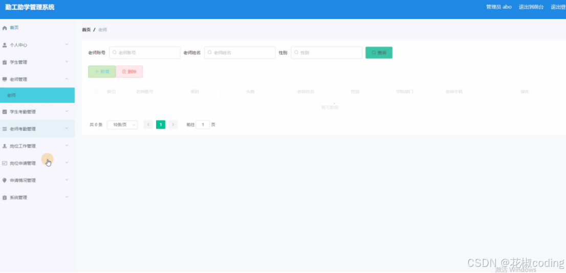Go to next page with right arrow

tap(173, 125)
